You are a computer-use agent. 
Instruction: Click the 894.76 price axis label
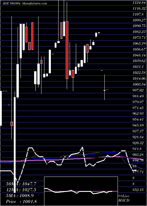[138, 160]
